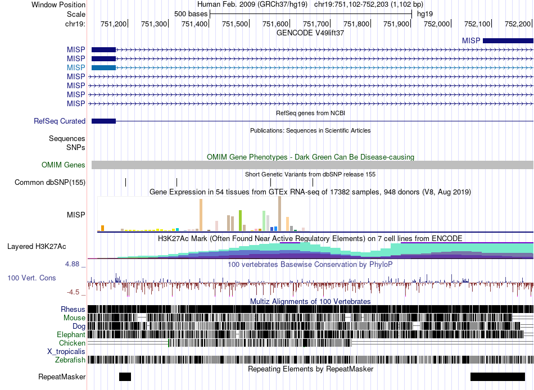534x390 pixels.
Task: Open 100 vertebrates Basewise Conservation title
Action: pos(310,264)
